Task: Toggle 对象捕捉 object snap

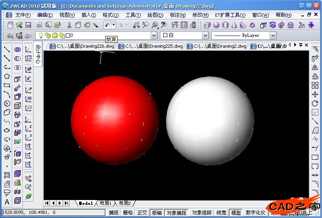Action: click(x=176, y=212)
